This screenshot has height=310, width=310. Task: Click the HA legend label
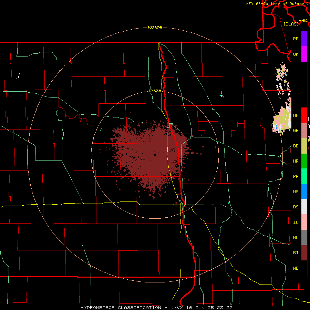tap(296, 115)
